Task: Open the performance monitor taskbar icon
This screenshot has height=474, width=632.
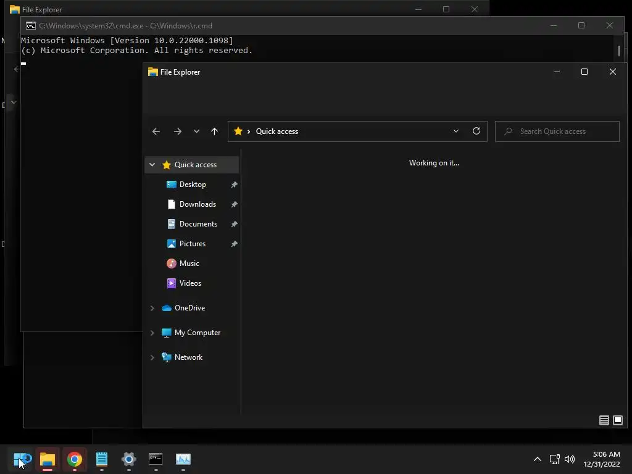Action: point(183,459)
